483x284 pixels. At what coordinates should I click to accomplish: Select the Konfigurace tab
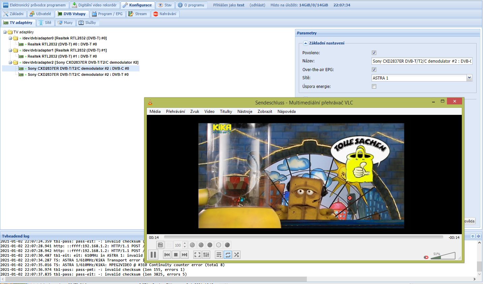pyautogui.click(x=137, y=5)
